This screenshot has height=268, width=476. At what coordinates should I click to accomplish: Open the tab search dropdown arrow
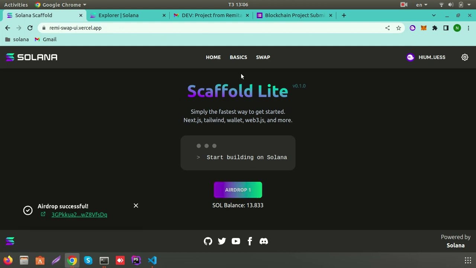tap(434, 15)
